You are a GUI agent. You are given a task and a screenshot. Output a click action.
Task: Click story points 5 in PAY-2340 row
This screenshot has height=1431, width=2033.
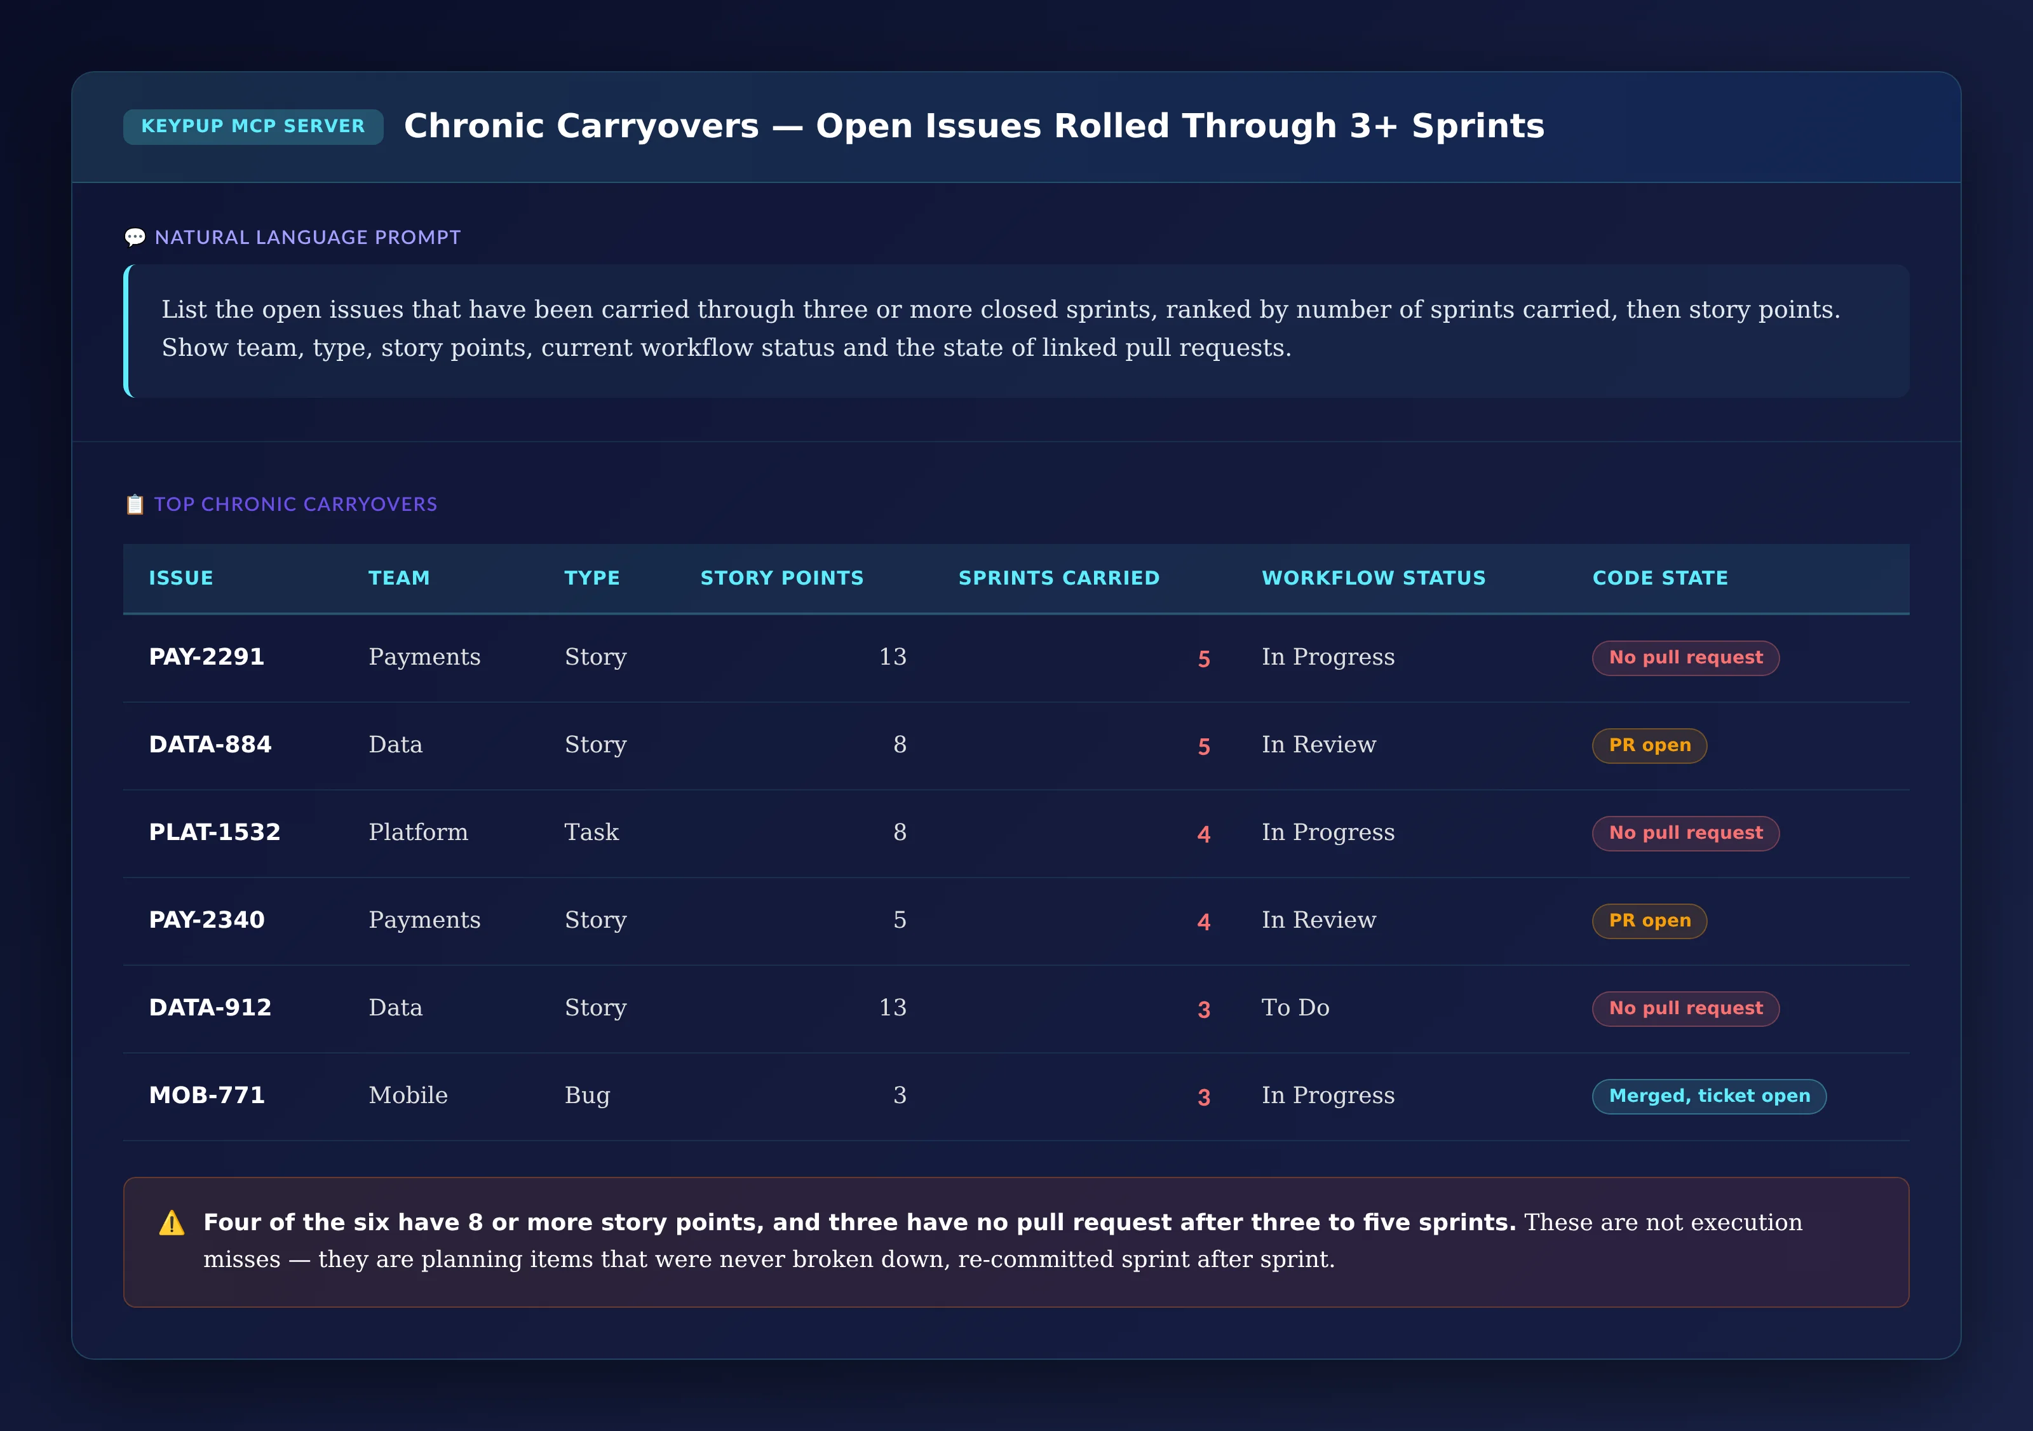pos(900,920)
